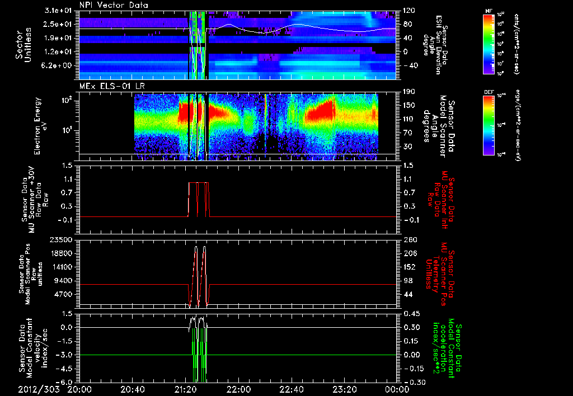Viewport: 573px width, 396px height.
Task: Click the '22:00' time axis label
Action: 238,390
